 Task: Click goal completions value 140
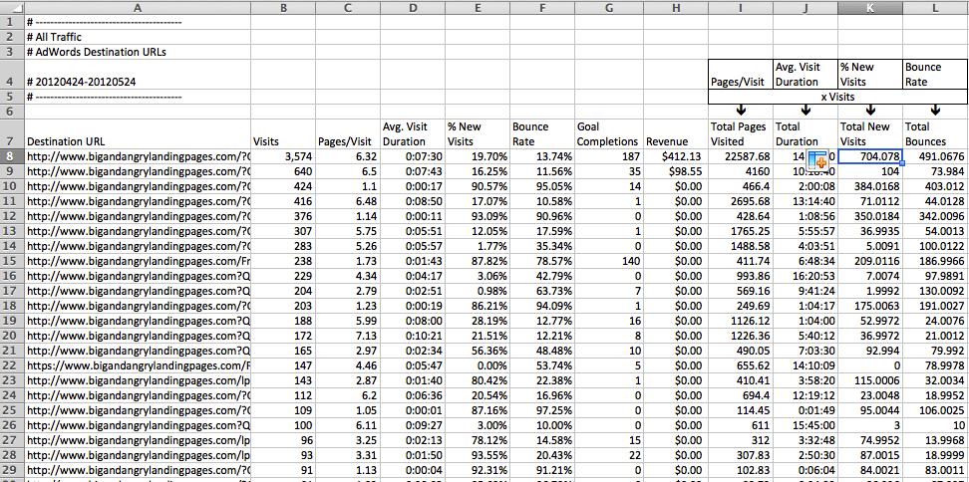(x=607, y=261)
